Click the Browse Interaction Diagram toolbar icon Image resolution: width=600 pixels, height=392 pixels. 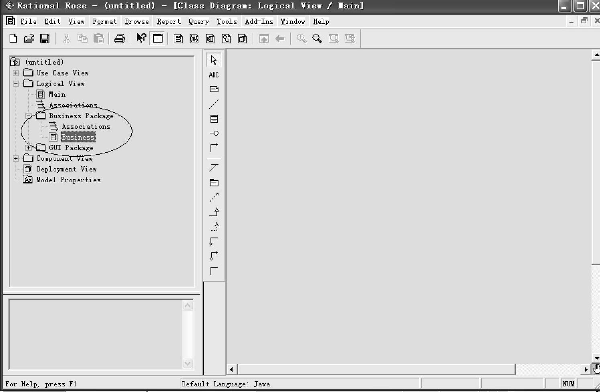point(194,39)
